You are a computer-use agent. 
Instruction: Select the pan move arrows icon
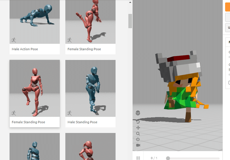138,128
